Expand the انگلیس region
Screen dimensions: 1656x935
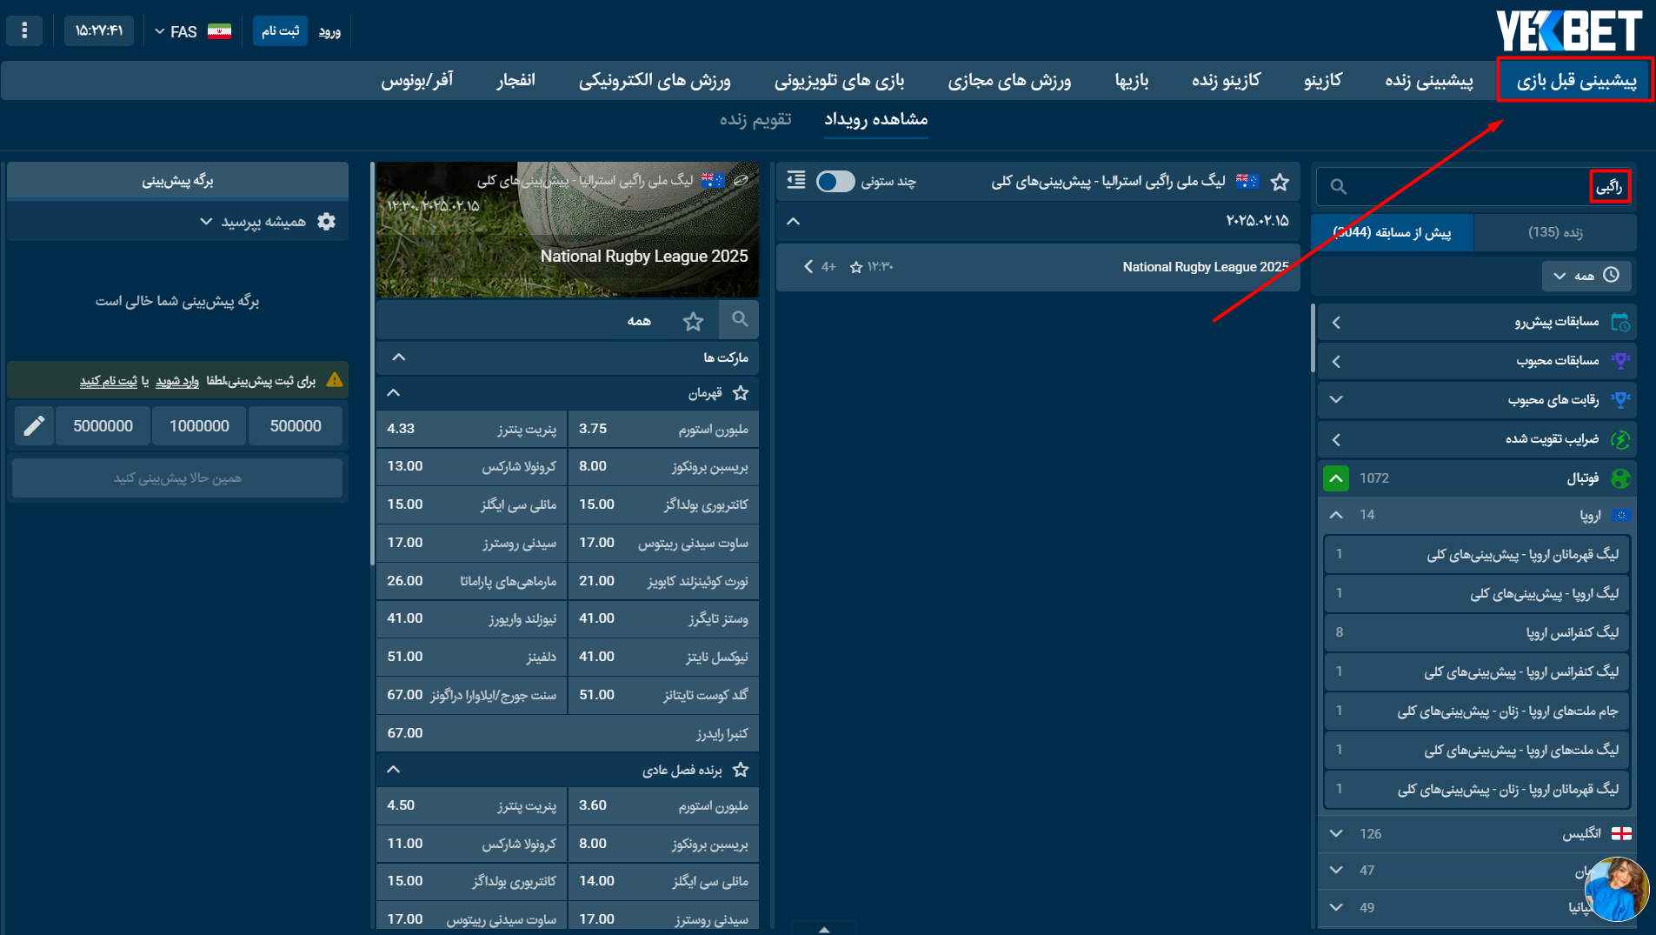(1336, 833)
